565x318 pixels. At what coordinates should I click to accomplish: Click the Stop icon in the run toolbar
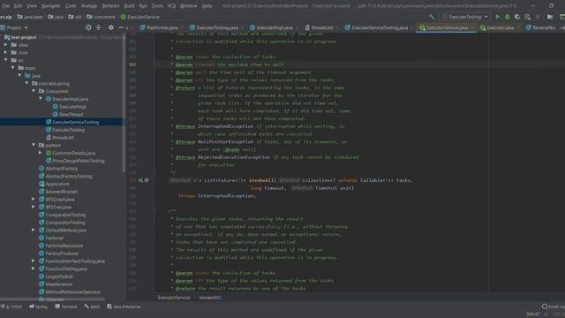point(538,17)
